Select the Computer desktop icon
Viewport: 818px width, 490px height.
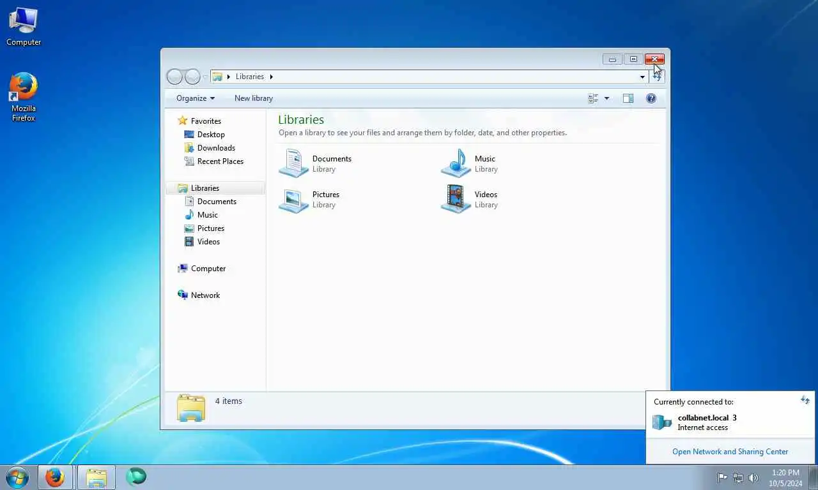tap(24, 27)
